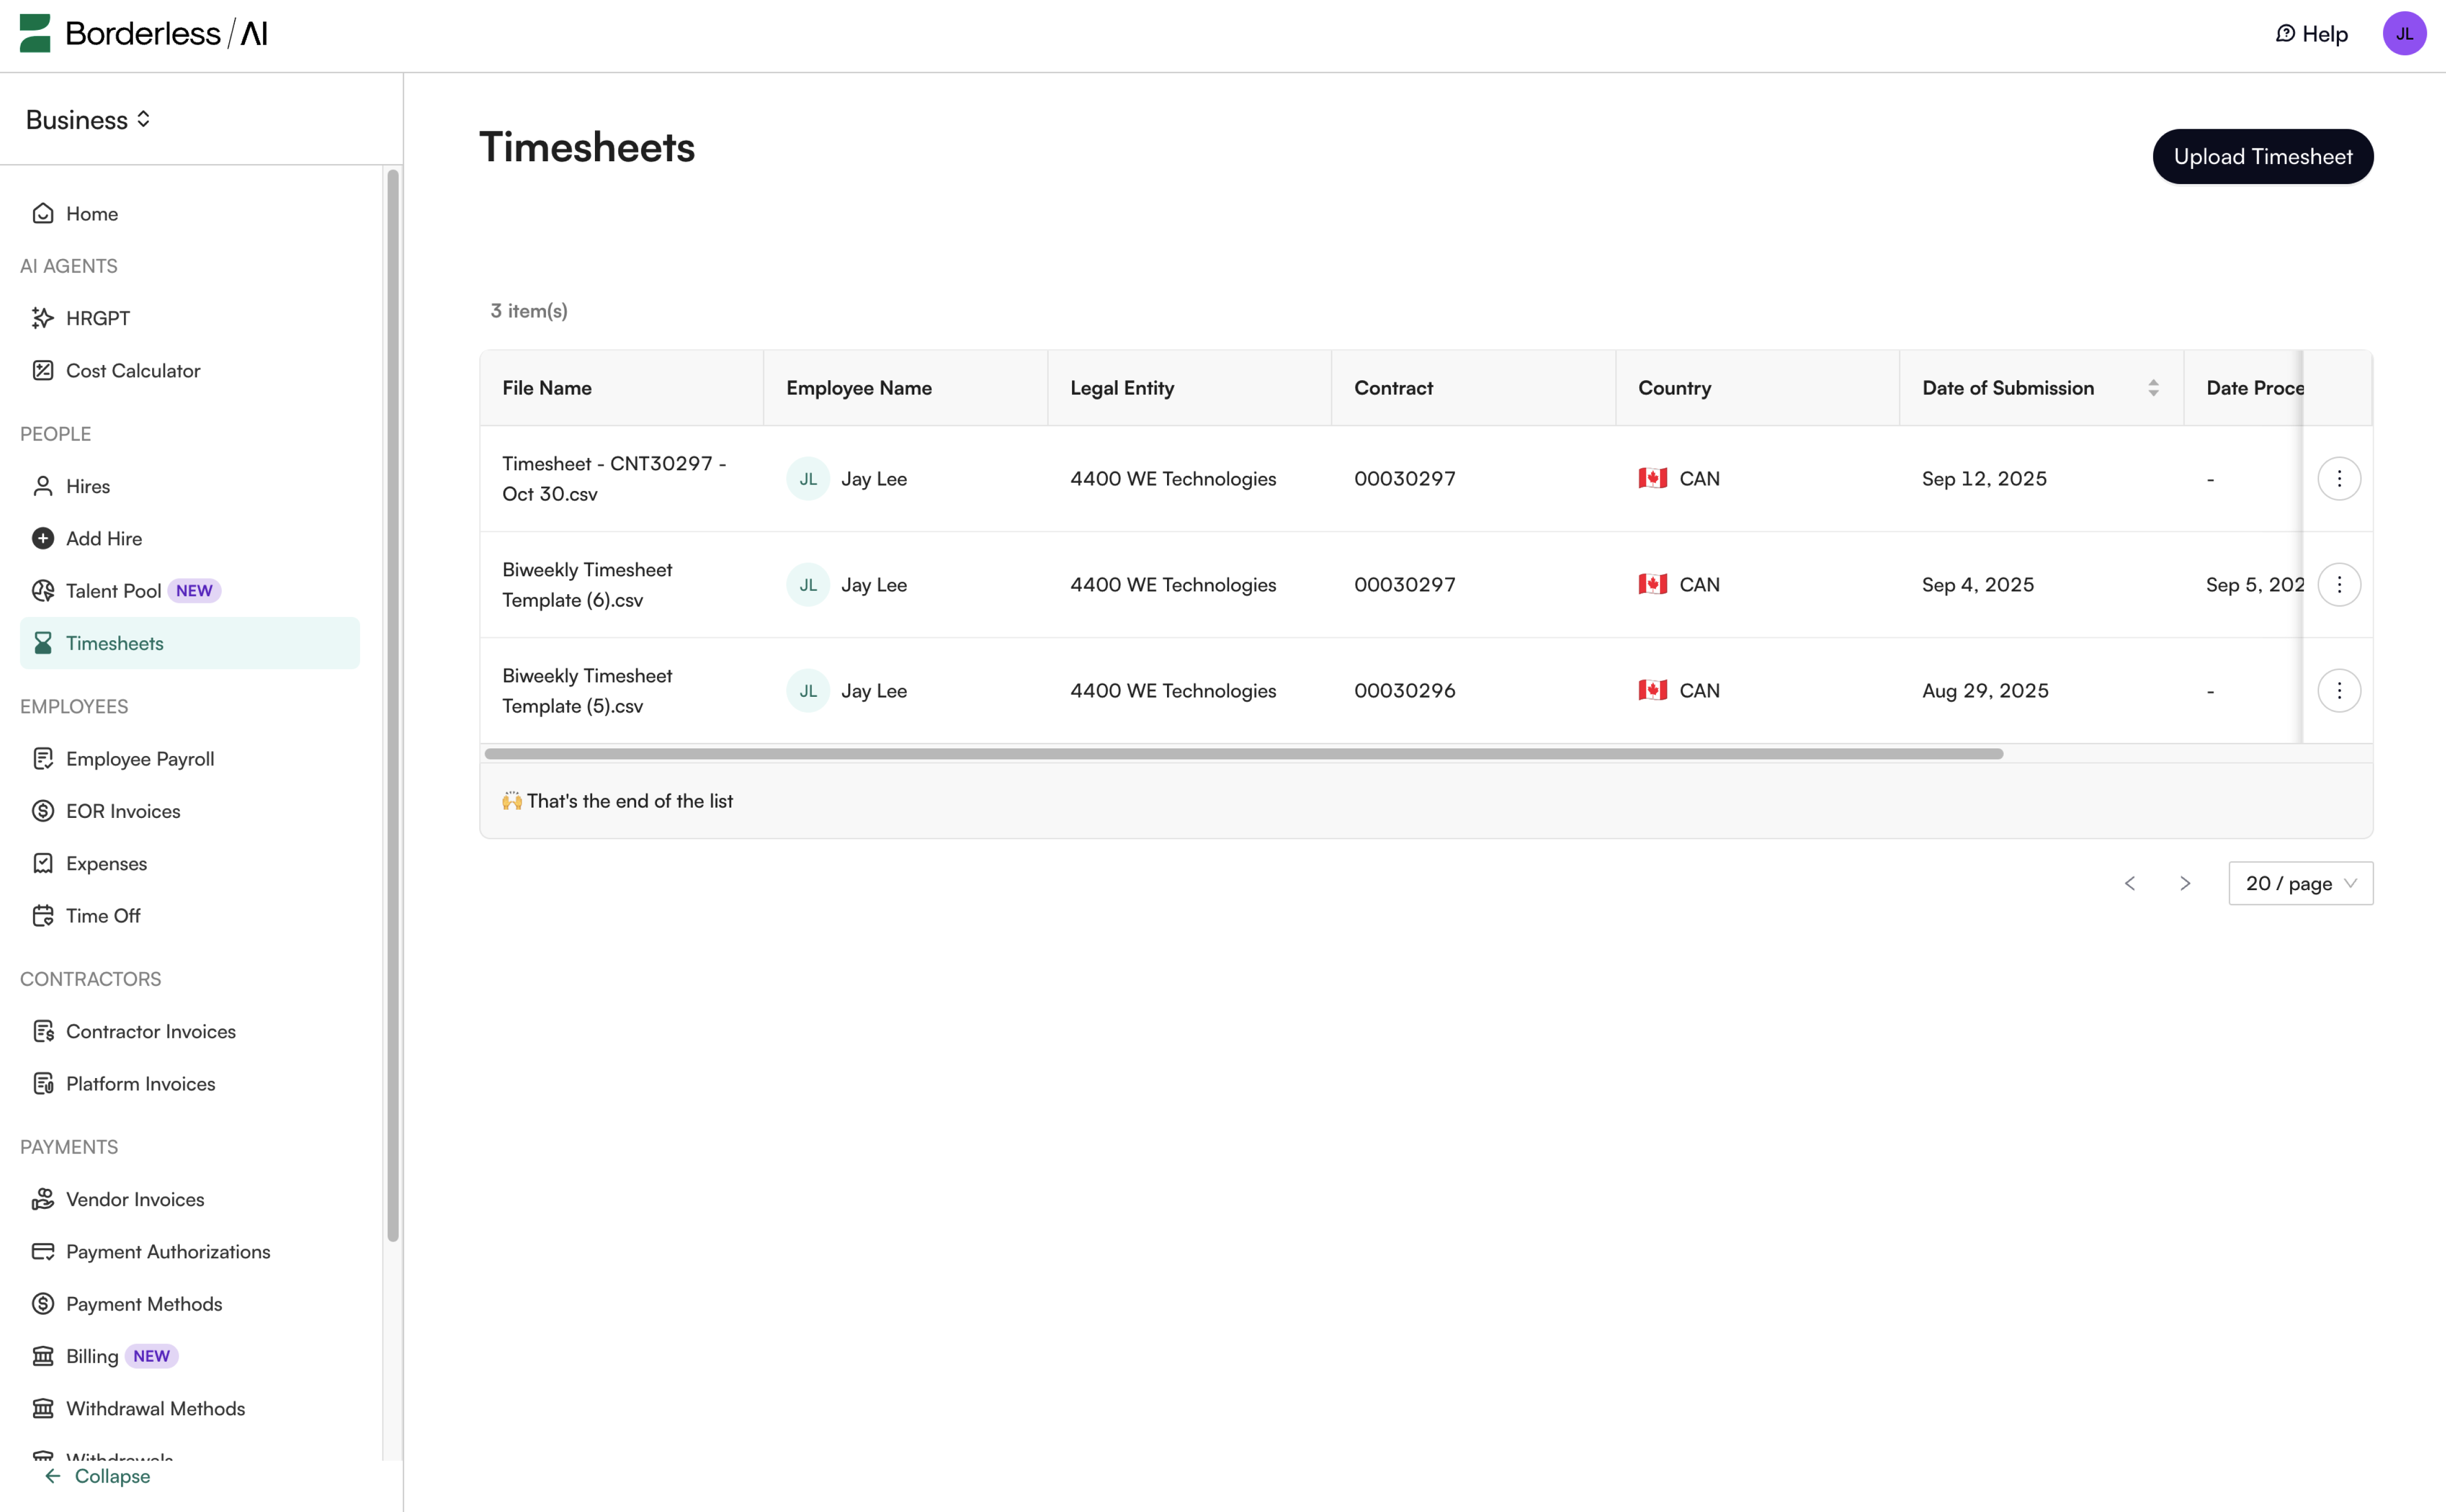Click the Upload Timesheet button

2263,156
